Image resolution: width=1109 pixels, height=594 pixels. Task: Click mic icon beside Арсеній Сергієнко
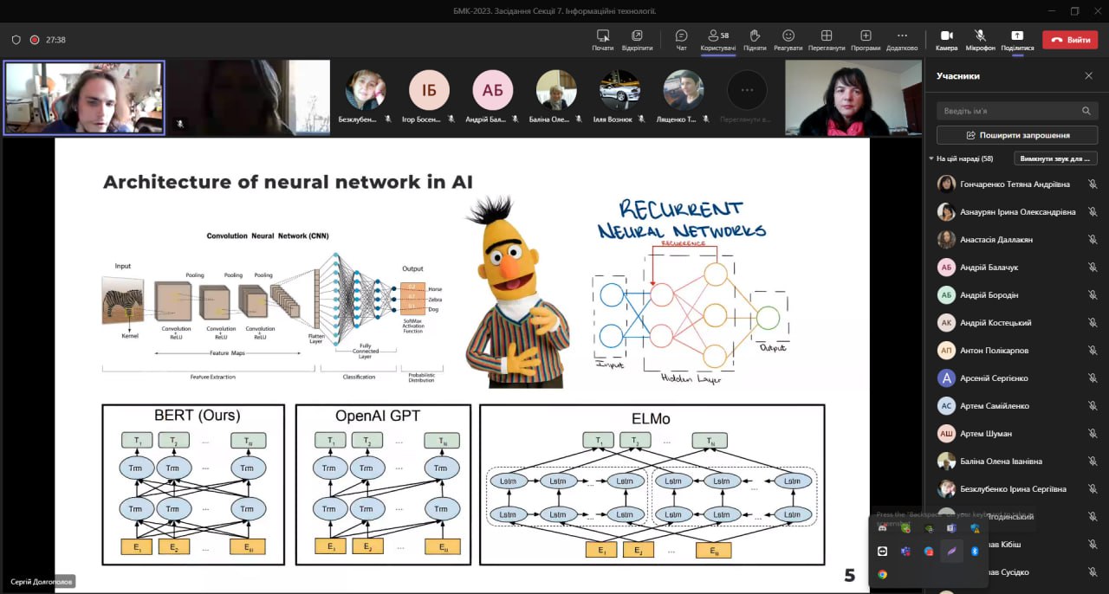1093,378
